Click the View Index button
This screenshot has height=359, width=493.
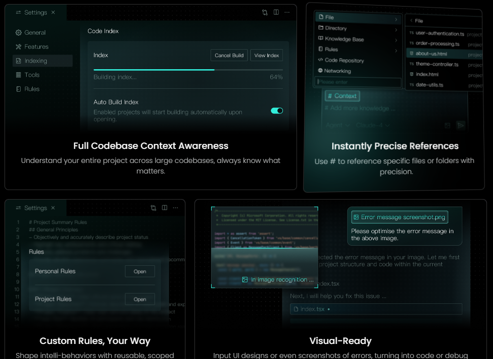[x=266, y=55]
